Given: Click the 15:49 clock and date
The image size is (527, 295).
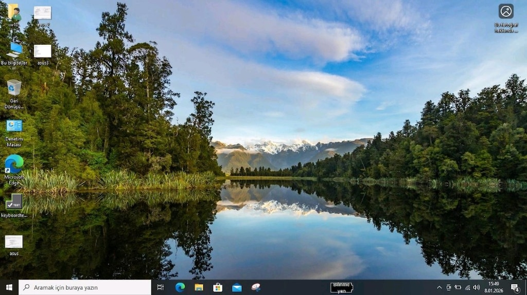Looking at the screenshot, I should [494, 287].
